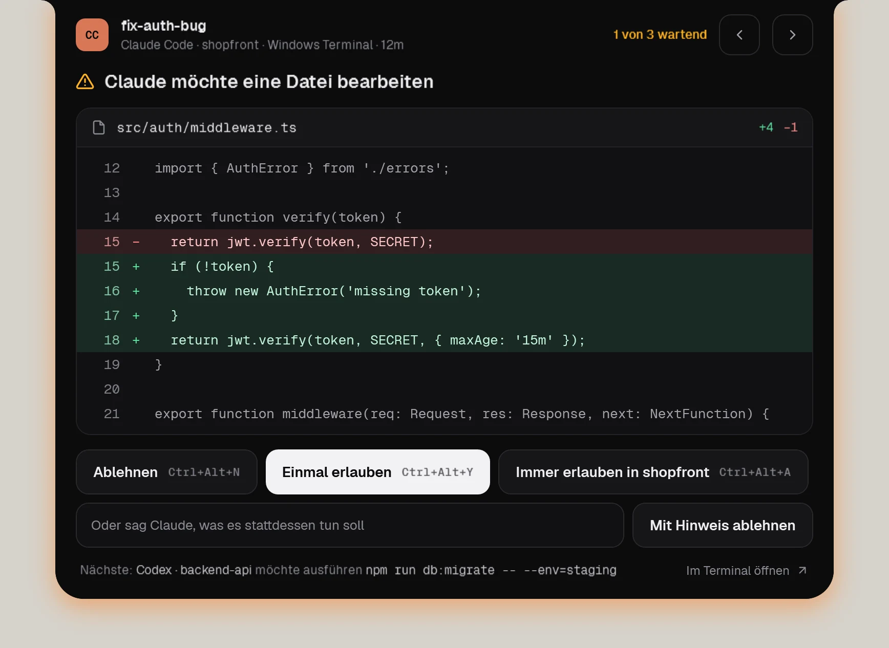Click Mit Hinweis ablehnen button

click(x=723, y=525)
